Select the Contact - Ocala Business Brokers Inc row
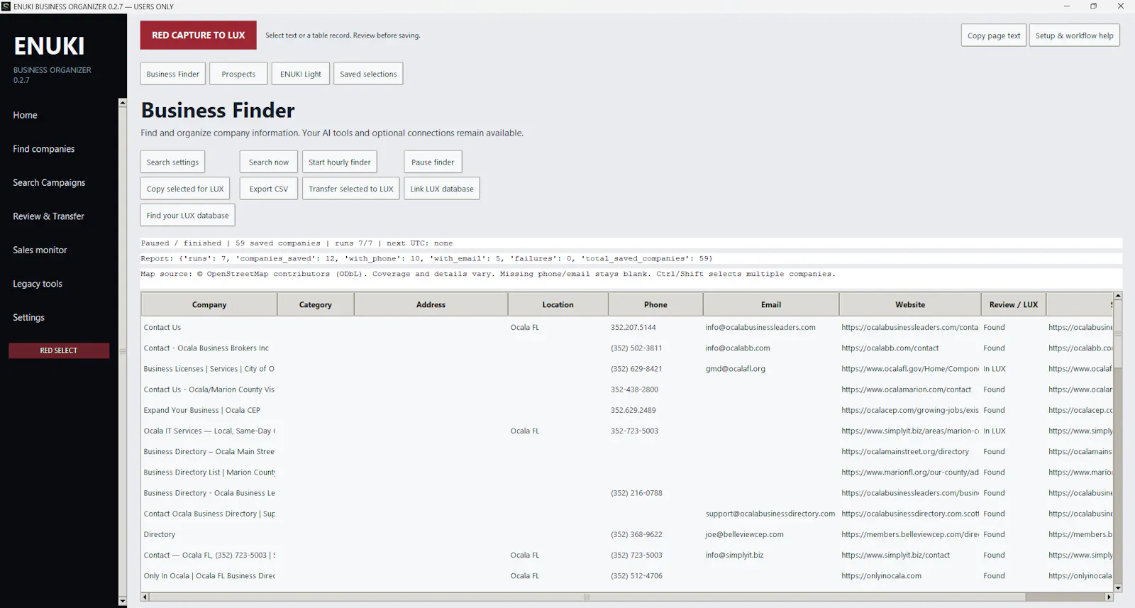Image resolution: width=1135 pixels, height=608 pixels. pyautogui.click(x=627, y=348)
